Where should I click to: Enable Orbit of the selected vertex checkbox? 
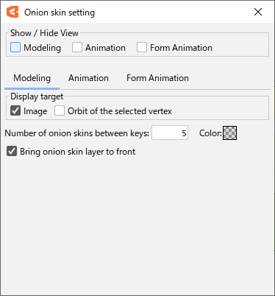click(60, 110)
